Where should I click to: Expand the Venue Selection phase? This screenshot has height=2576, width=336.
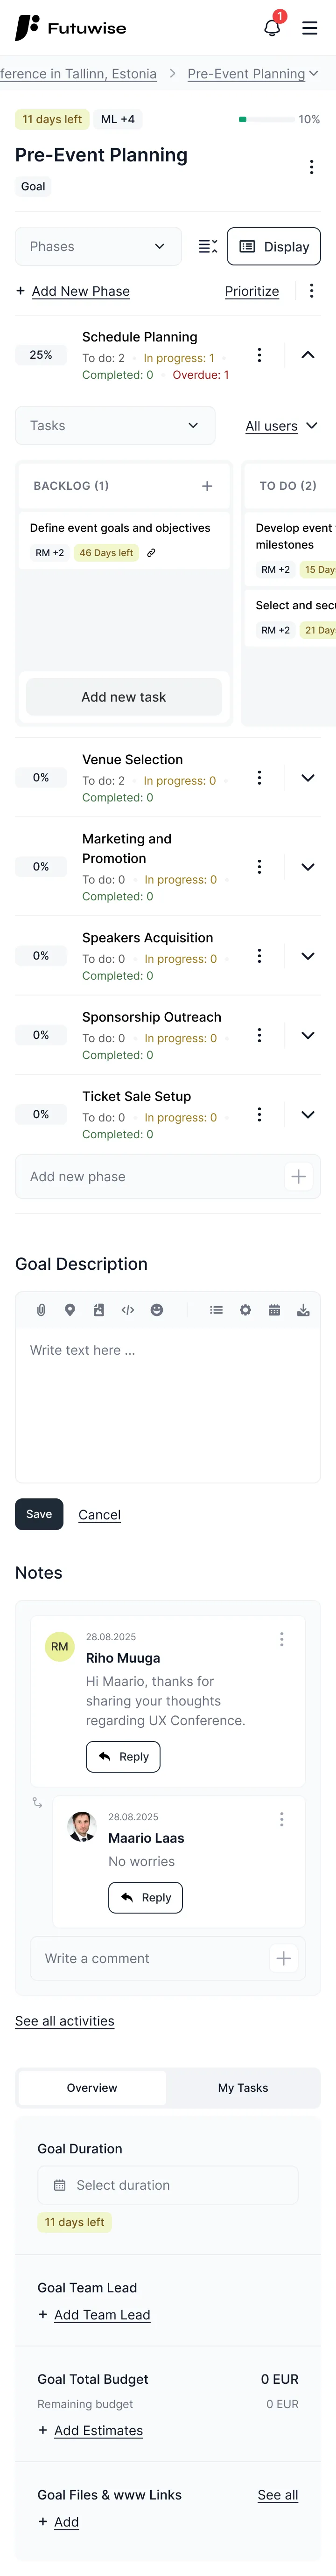pos(308,778)
